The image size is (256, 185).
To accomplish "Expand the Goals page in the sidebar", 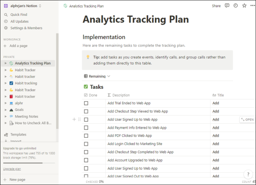I will pos(6,110).
